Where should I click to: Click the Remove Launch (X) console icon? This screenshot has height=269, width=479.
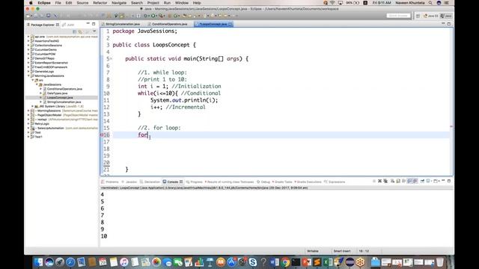379,181
